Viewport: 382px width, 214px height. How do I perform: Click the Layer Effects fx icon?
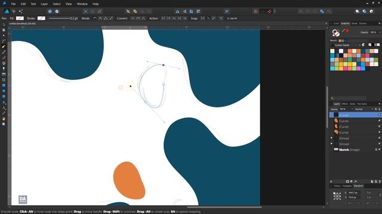pos(356,181)
